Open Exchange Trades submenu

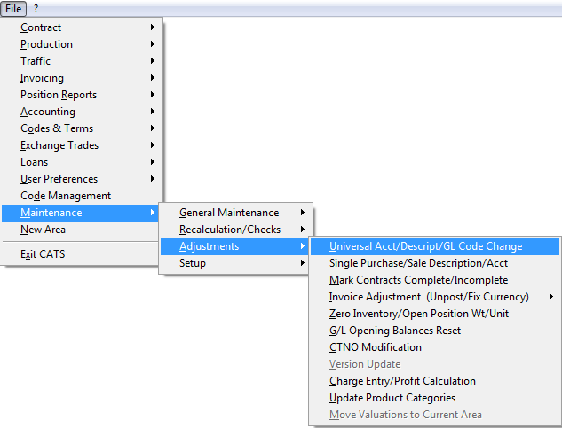80,145
